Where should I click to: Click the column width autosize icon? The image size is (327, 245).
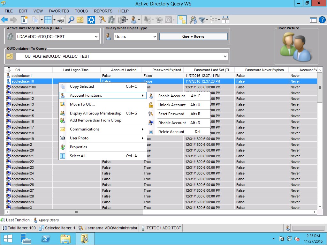225,20
